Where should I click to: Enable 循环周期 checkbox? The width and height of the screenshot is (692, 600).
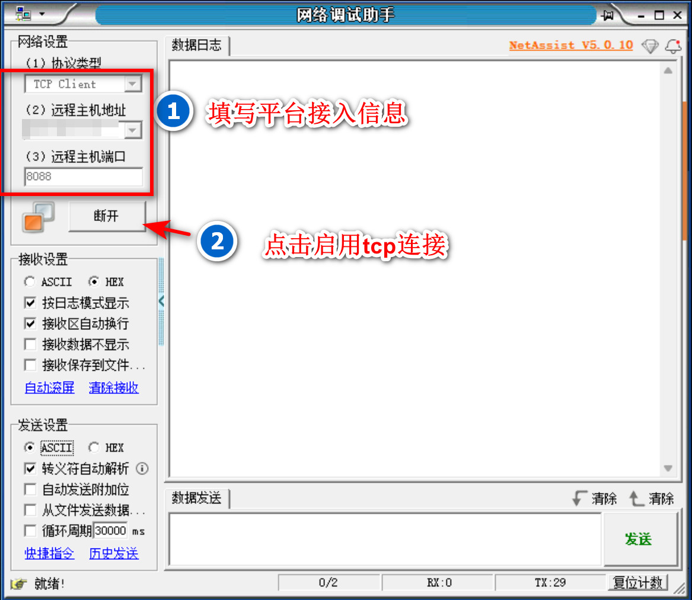coord(30,530)
